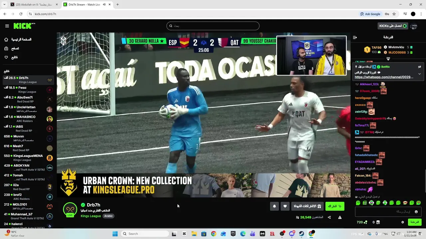Open MOLO101 channel in the sidebar

(28, 206)
